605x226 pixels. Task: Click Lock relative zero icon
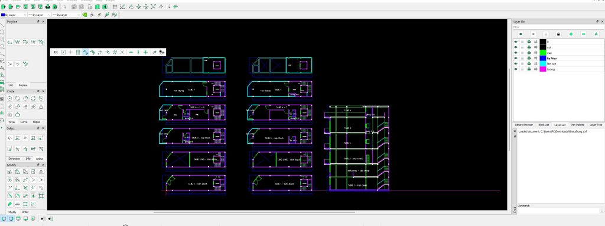tap(162, 52)
